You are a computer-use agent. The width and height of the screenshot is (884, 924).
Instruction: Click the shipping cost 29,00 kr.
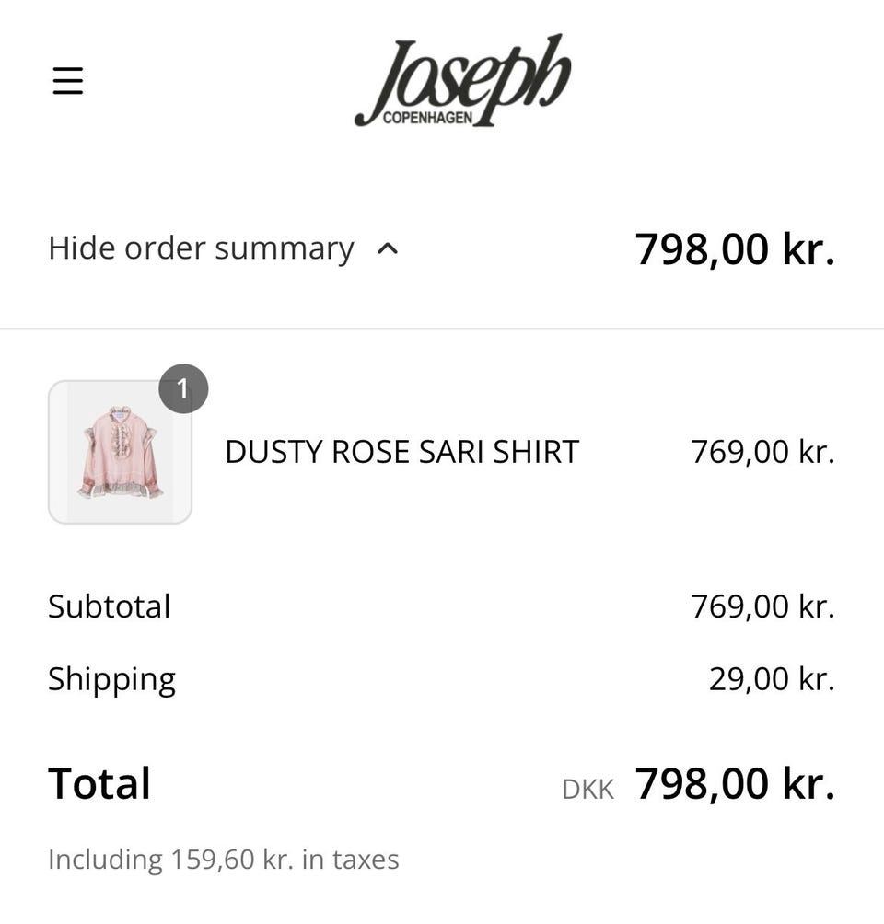[771, 679]
